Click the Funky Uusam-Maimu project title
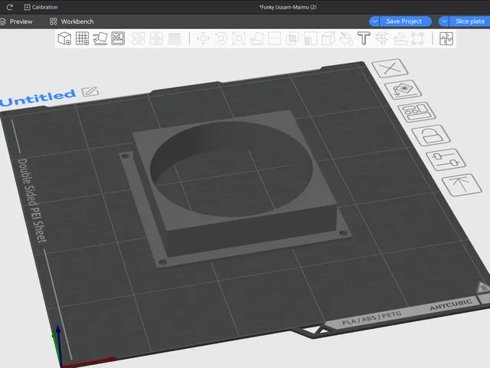The width and height of the screenshot is (490, 368). [x=288, y=7]
